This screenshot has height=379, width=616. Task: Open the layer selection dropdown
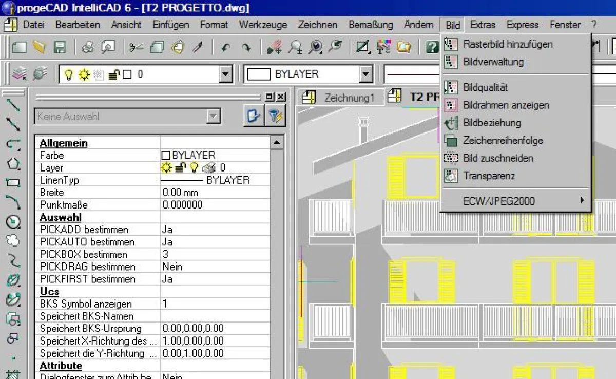(224, 73)
